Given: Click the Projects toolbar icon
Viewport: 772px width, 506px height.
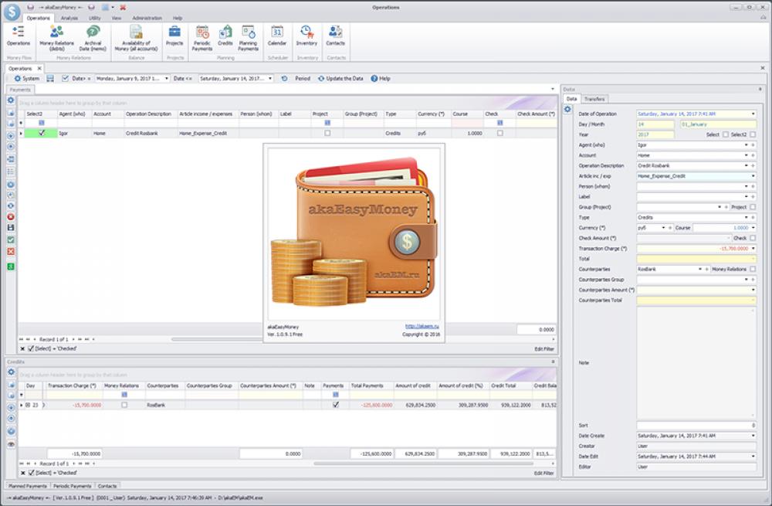Looking at the screenshot, I should pos(174,35).
